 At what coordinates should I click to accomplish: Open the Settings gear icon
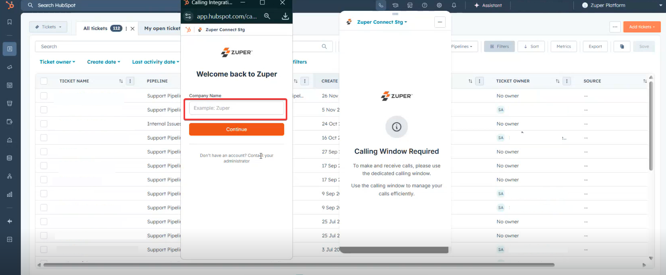(439, 5)
